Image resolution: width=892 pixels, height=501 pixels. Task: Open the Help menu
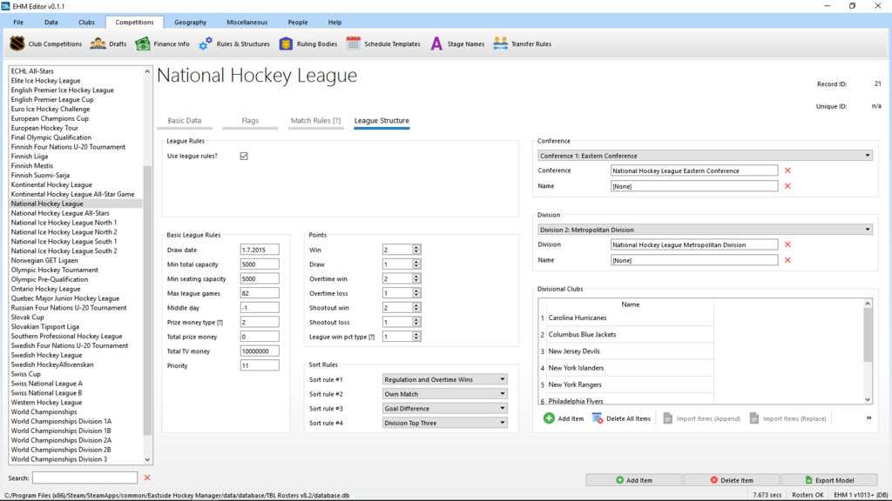334,22
